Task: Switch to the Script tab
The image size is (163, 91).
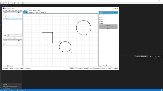Action: 37,12
